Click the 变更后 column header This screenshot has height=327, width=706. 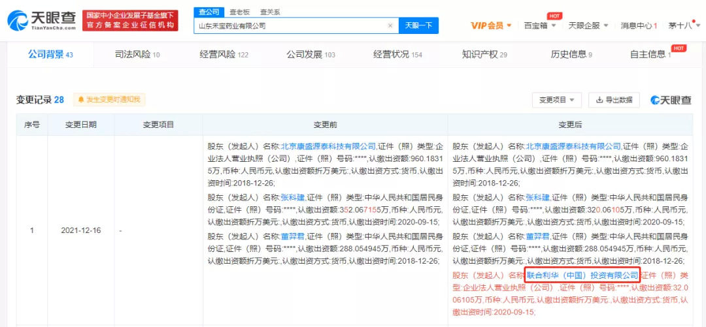(571, 125)
